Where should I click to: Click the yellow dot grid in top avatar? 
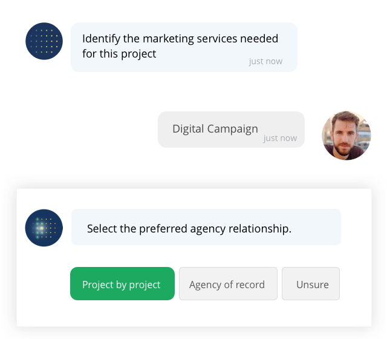[44, 41]
